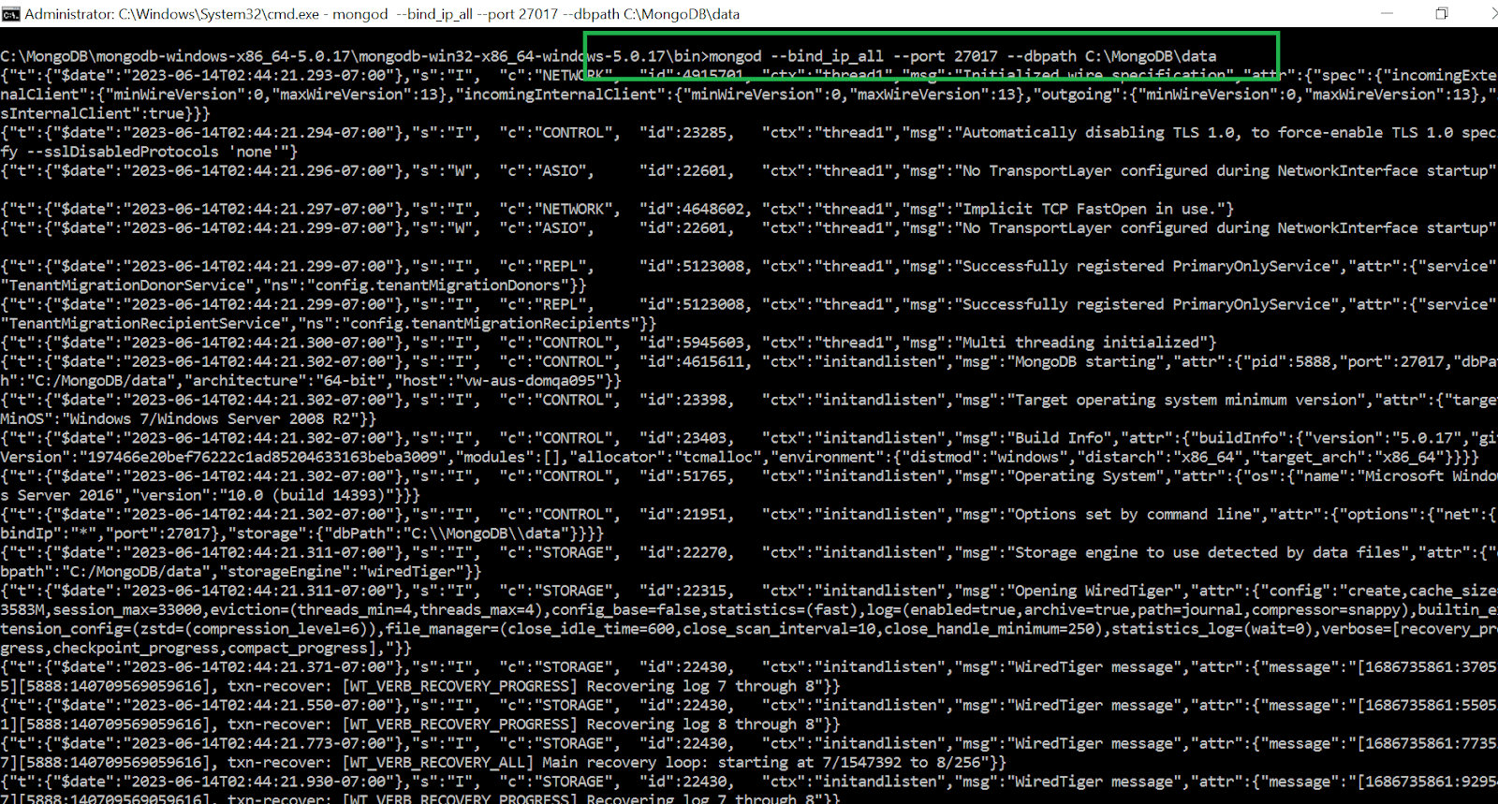Click the 'id':23285 value in CONTROL line
Viewport: 1498px width, 804px height.
(x=684, y=132)
